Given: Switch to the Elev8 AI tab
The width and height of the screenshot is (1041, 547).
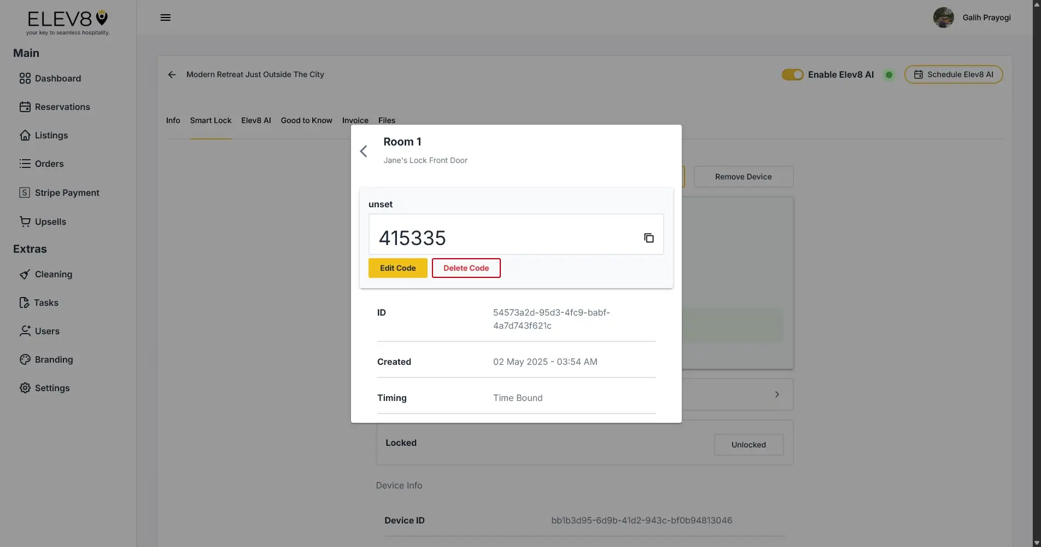Looking at the screenshot, I should tap(256, 120).
